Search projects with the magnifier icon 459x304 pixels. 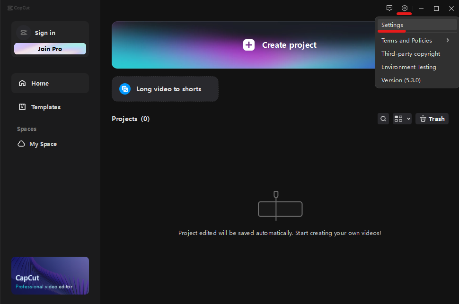pyautogui.click(x=383, y=119)
